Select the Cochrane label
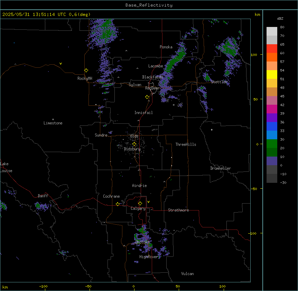The height and width of the screenshot is (291, 298). pyautogui.click(x=111, y=196)
